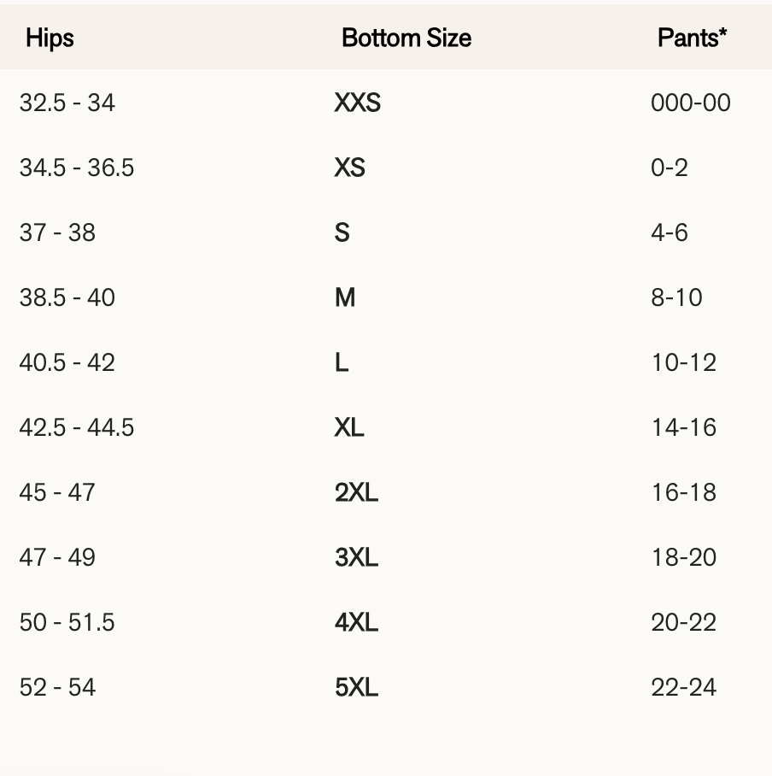Select the 38.5 - 40 hips value
The image size is (772, 776).
click(67, 297)
